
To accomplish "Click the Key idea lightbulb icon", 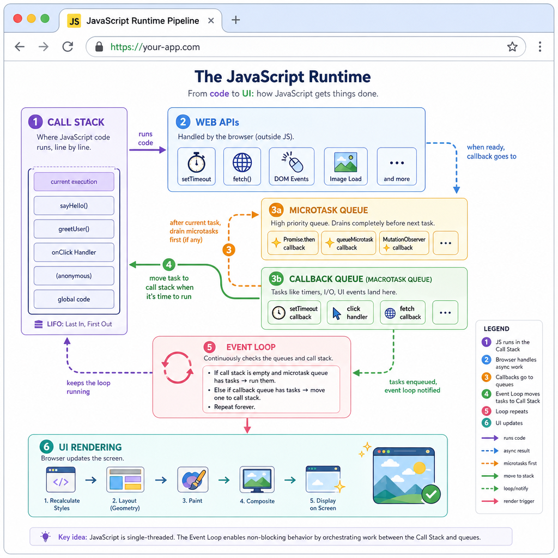I will pyautogui.click(x=46, y=537).
